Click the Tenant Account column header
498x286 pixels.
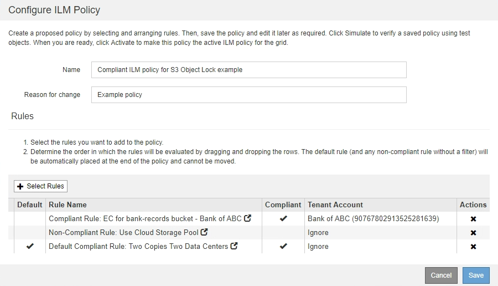[x=335, y=205]
